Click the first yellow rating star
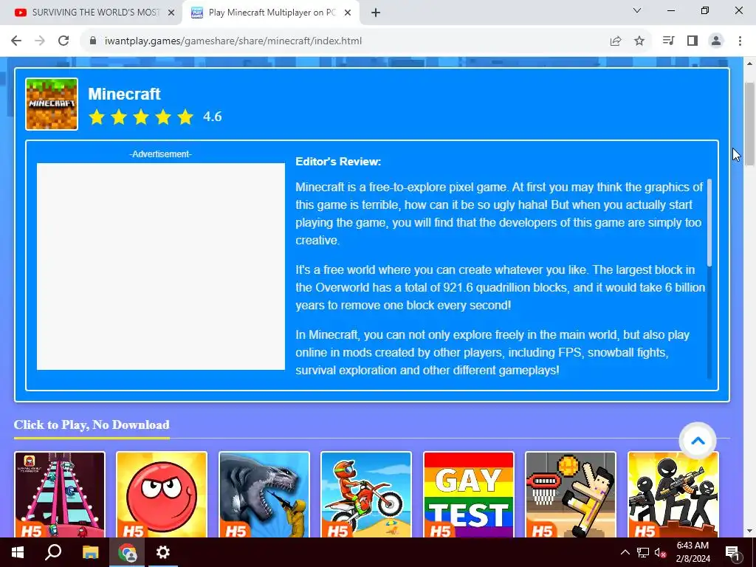Image resolution: width=756 pixels, height=567 pixels. click(x=97, y=117)
